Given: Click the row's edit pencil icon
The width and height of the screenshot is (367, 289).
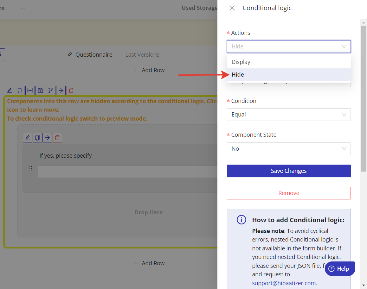Looking at the screenshot, I should [x=10, y=91].
